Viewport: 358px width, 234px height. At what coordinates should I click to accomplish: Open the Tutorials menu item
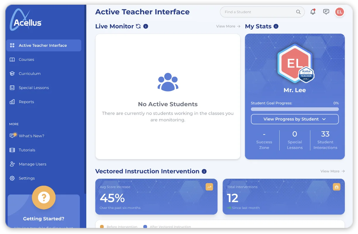(44, 150)
